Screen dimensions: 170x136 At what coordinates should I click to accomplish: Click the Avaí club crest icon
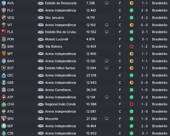[4, 3]
